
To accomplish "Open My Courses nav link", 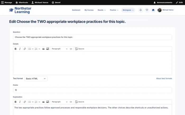I will [89, 10].
